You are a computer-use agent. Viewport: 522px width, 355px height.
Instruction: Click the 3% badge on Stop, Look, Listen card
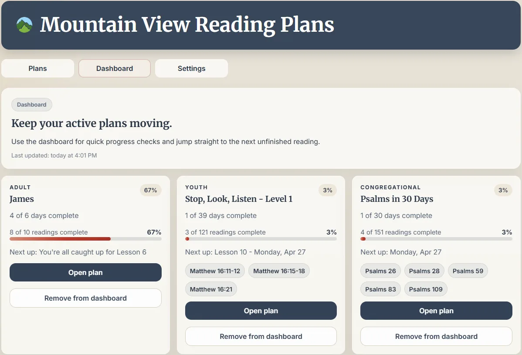327,190
